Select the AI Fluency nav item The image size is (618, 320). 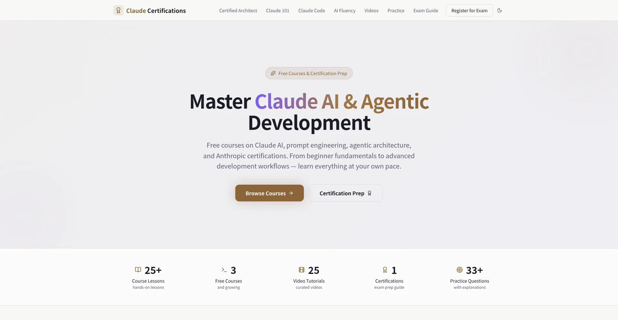345,11
